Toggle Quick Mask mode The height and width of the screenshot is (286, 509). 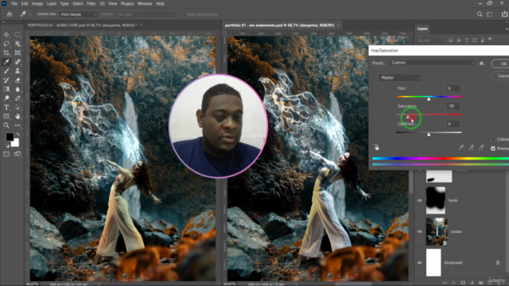(x=6, y=154)
